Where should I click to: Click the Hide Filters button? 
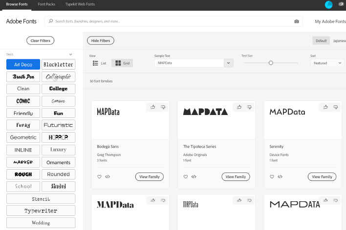click(101, 40)
